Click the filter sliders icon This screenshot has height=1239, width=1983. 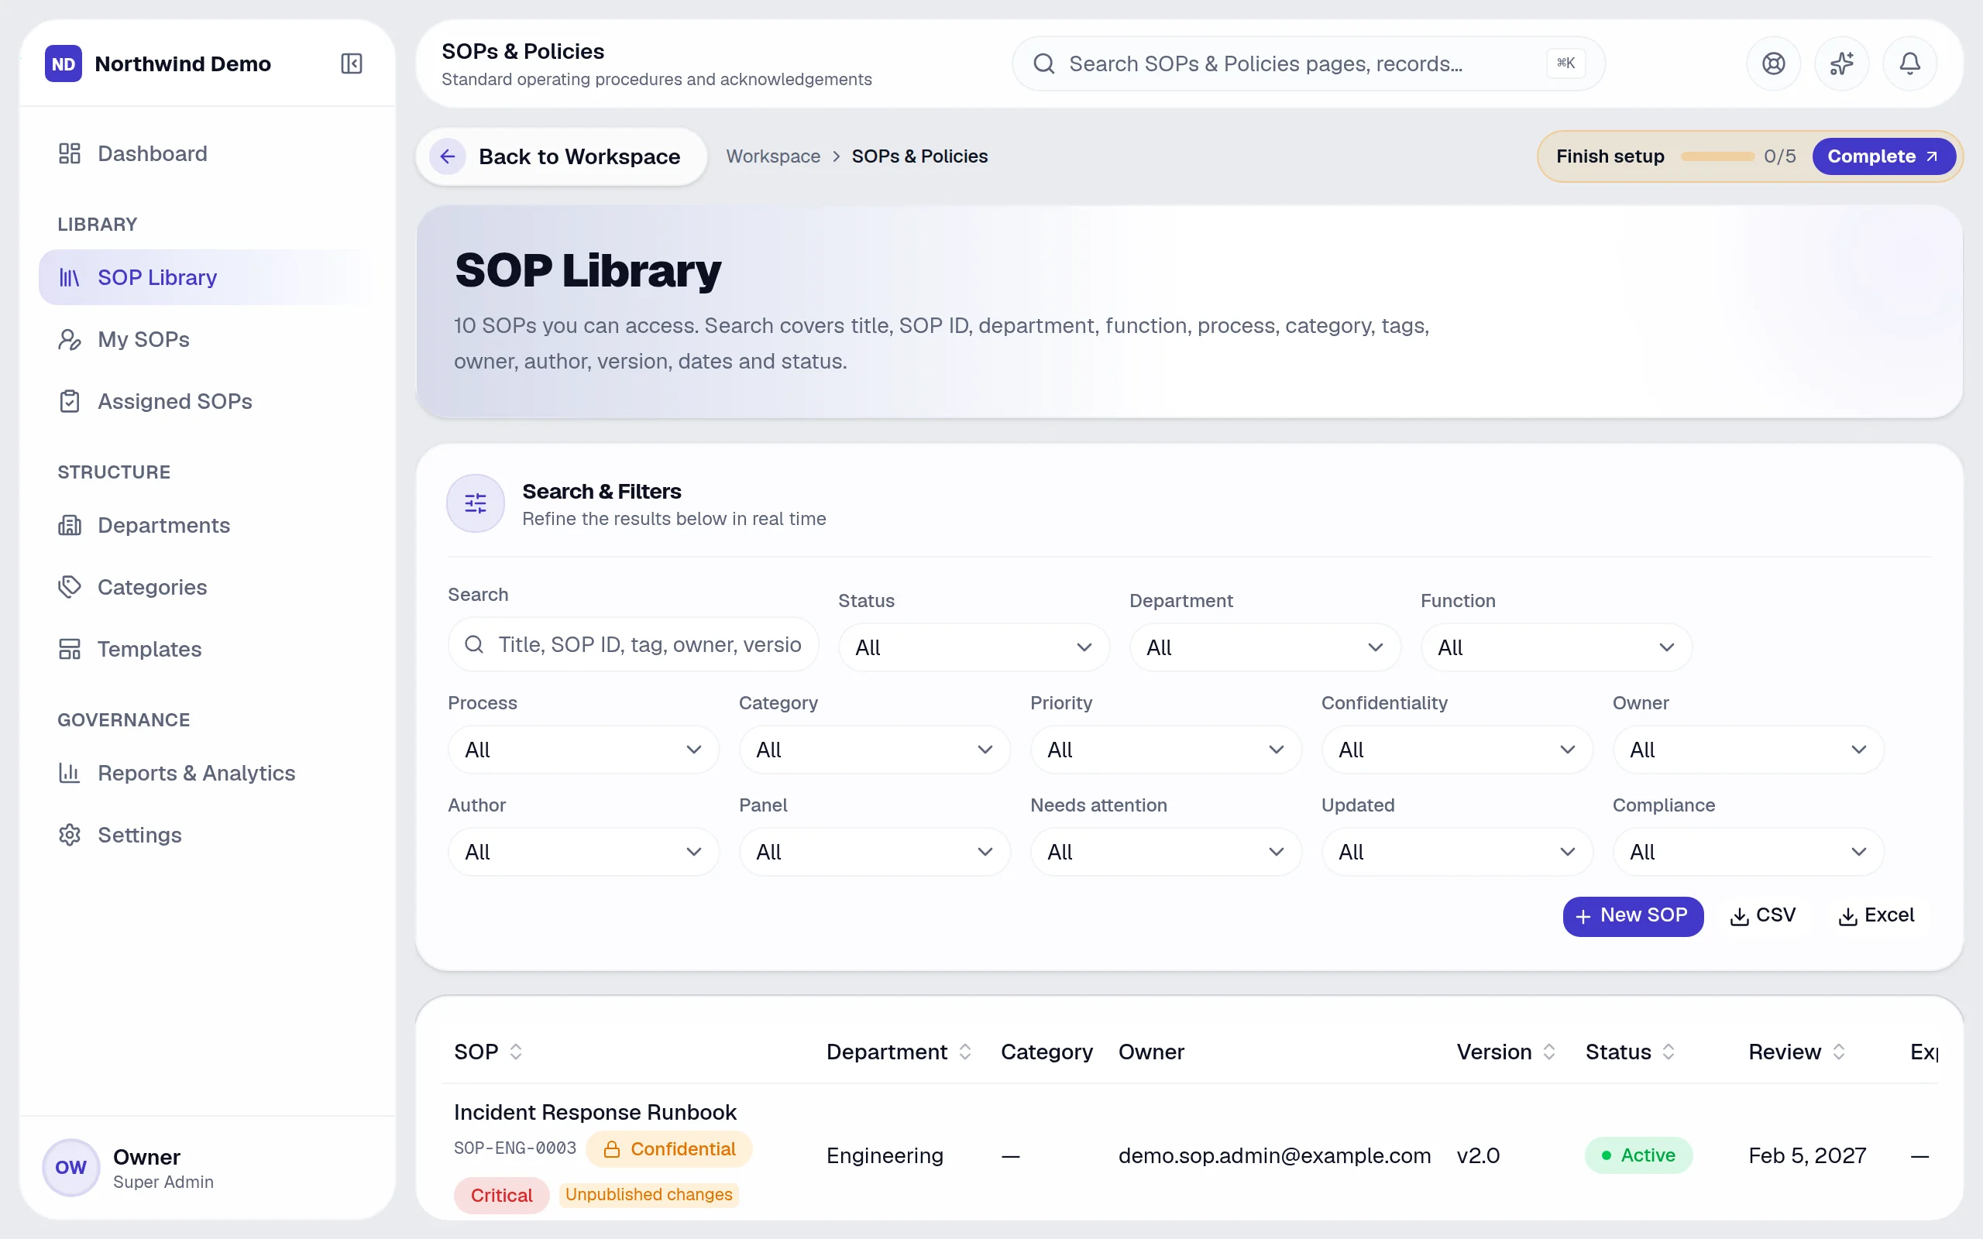[476, 503]
